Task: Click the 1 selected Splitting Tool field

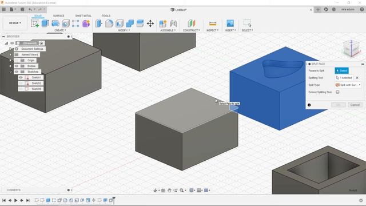Action: (x=344, y=78)
